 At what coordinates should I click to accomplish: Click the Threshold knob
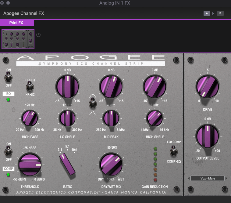pyautogui.click(x=30, y=165)
